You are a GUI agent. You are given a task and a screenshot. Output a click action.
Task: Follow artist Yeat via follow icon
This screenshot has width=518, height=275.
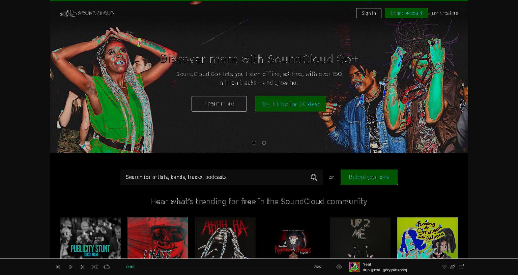(453, 267)
